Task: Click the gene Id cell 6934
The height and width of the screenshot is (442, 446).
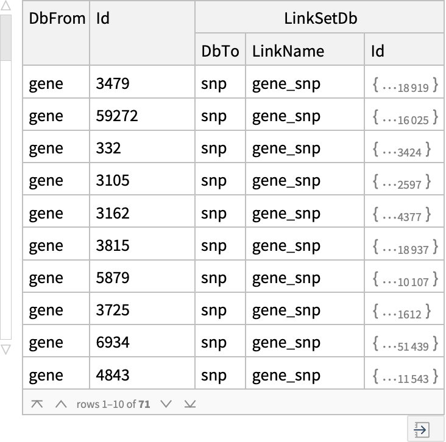Action: click(x=113, y=343)
